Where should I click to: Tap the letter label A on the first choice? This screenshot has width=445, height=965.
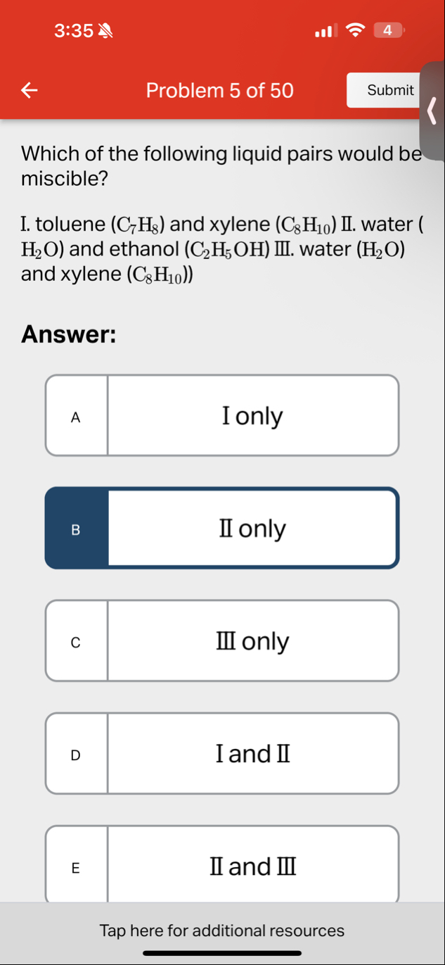coord(76,415)
